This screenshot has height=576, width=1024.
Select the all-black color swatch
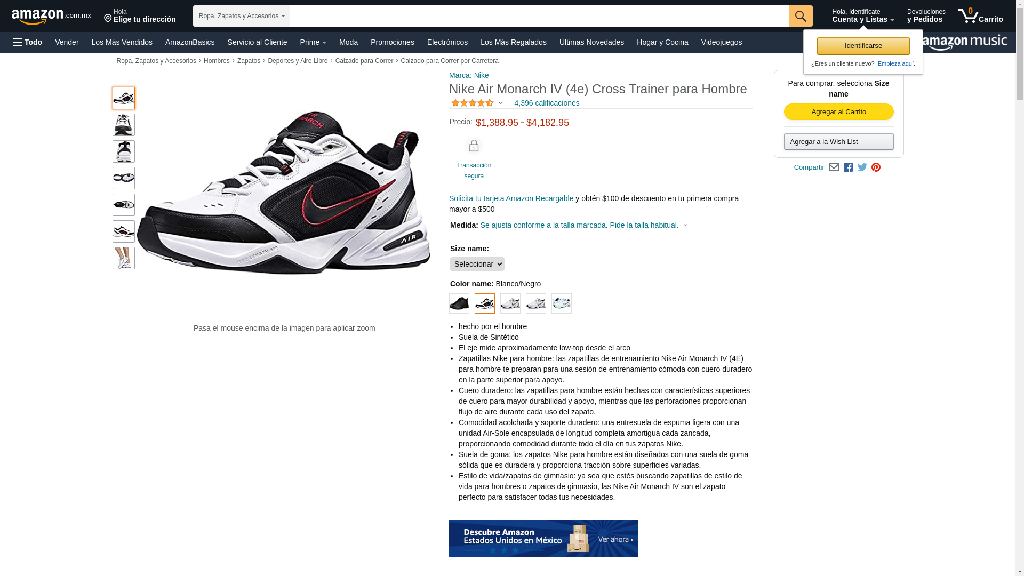coord(459,303)
